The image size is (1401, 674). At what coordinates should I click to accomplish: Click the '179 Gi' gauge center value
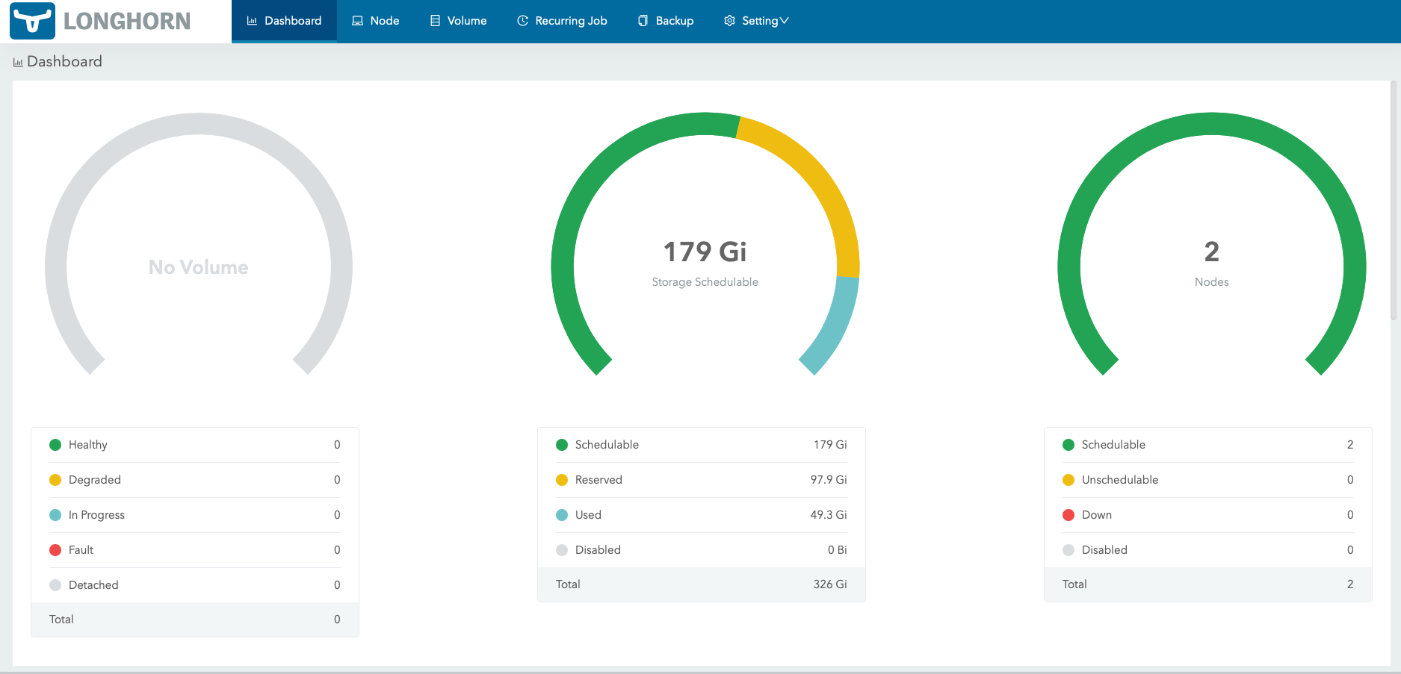[x=705, y=252]
